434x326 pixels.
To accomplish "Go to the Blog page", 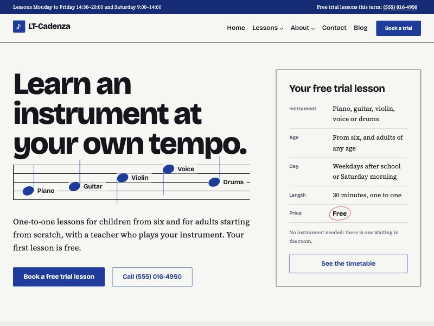I will click(x=360, y=28).
